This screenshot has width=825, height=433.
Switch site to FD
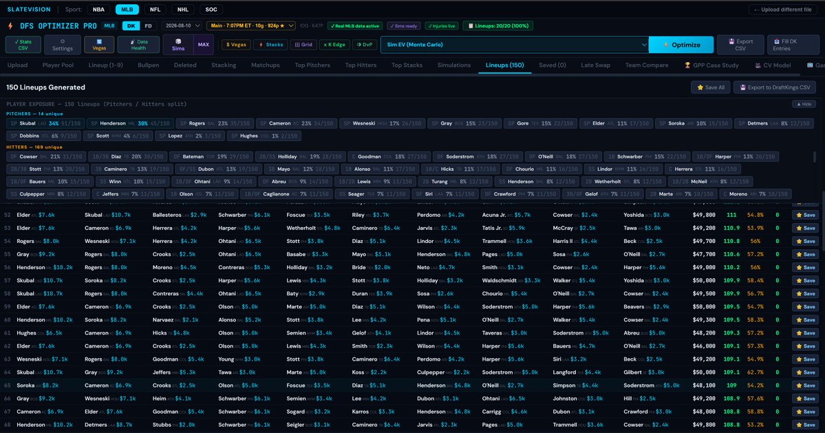tap(149, 25)
